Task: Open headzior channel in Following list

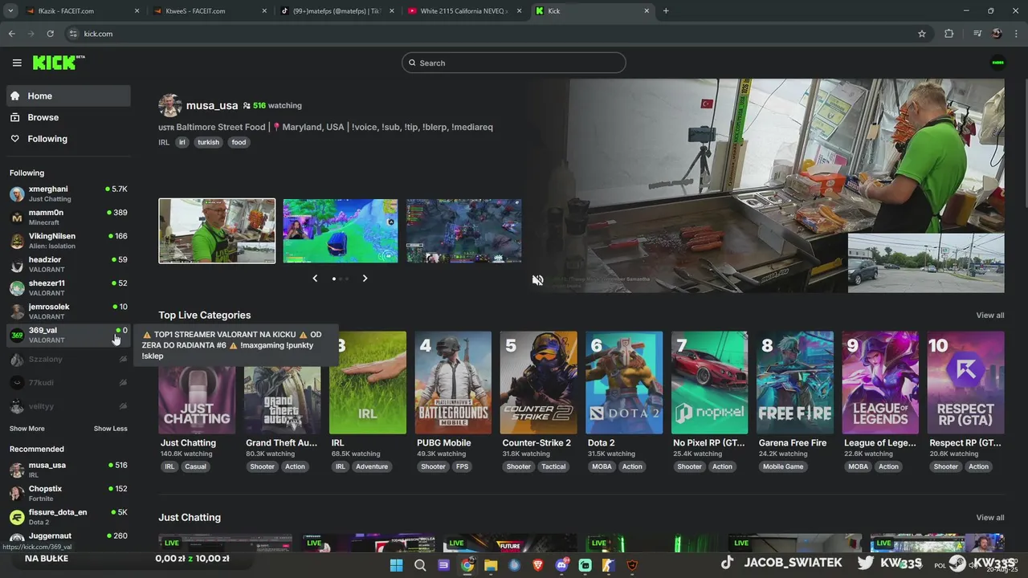Action: click(68, 264)
